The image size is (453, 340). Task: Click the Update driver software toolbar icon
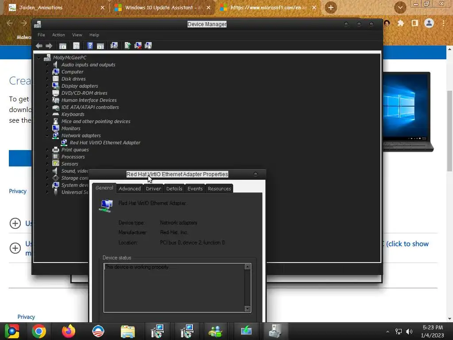pyautogui.click(x=127, y=46)
